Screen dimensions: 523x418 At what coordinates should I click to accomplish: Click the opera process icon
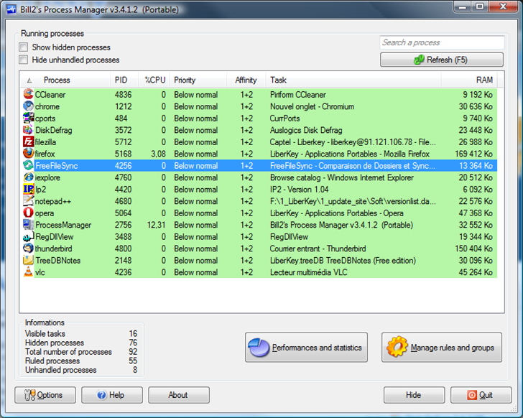point(28,213)
